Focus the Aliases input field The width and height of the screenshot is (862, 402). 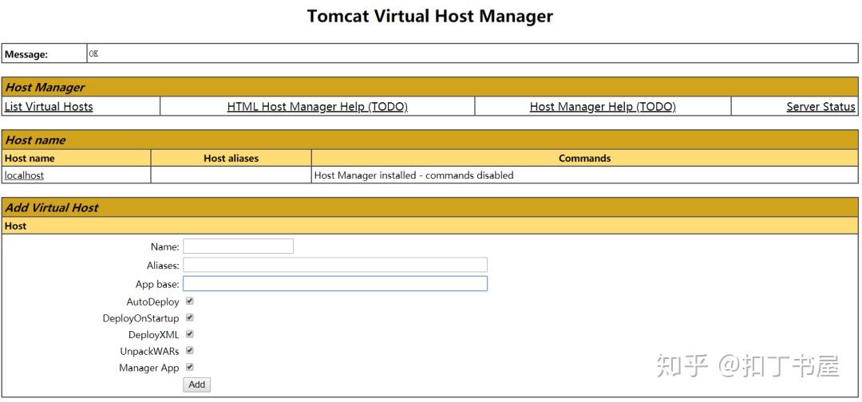click(334, 265)
